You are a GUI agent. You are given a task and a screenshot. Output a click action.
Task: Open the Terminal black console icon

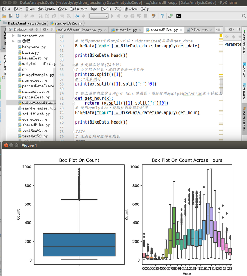179,16
